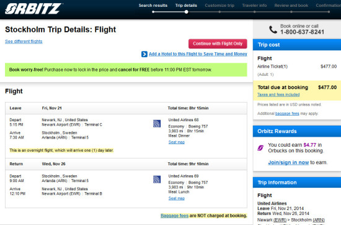Open Baggage fees link below flight table

(174, 216)
